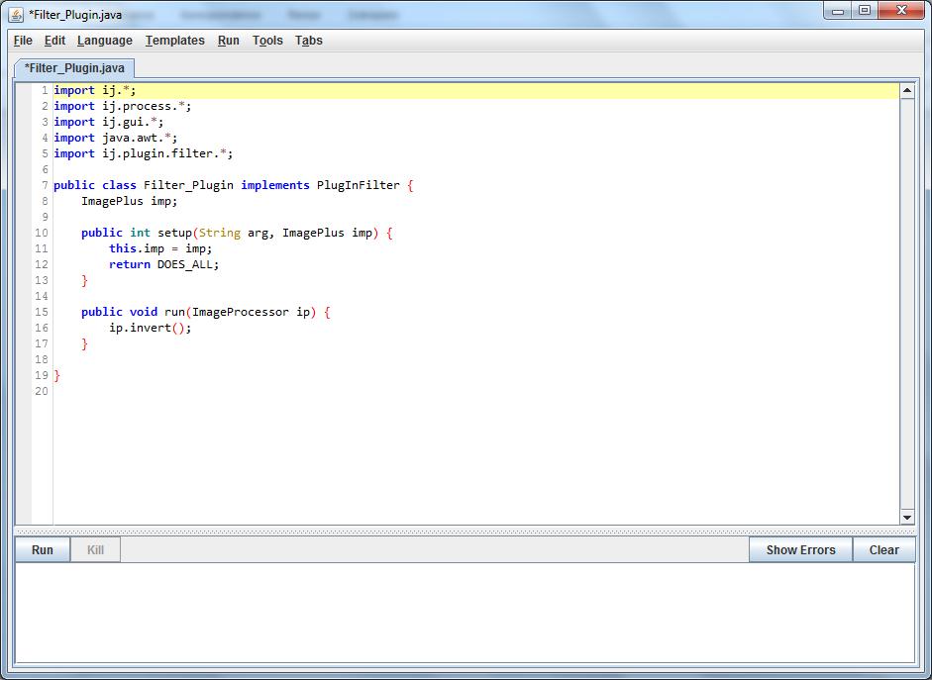The image size is (932, 680).
Task: Click the disabled Kill button
Action: [96, 550]
